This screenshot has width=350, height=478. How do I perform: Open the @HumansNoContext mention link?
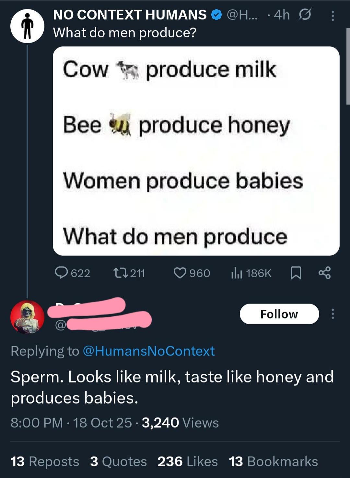[x=149, y=351]
